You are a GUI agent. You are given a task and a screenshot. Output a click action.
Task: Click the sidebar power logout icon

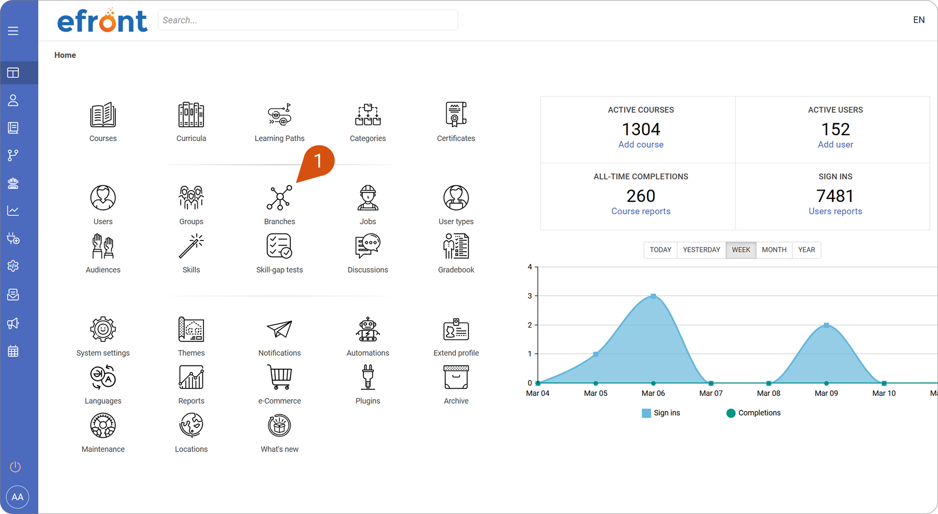click(15, 467)
